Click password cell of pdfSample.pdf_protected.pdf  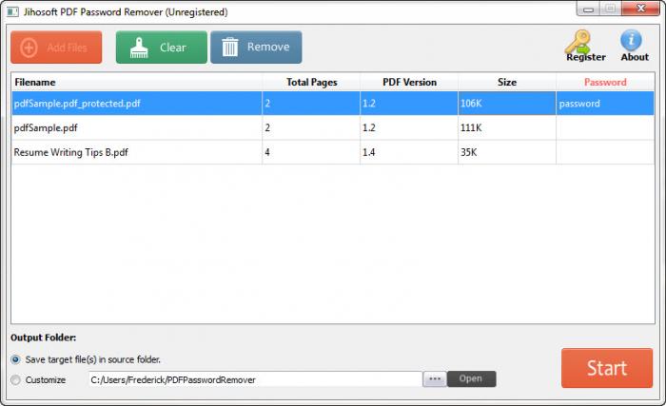tap(605, 104)
